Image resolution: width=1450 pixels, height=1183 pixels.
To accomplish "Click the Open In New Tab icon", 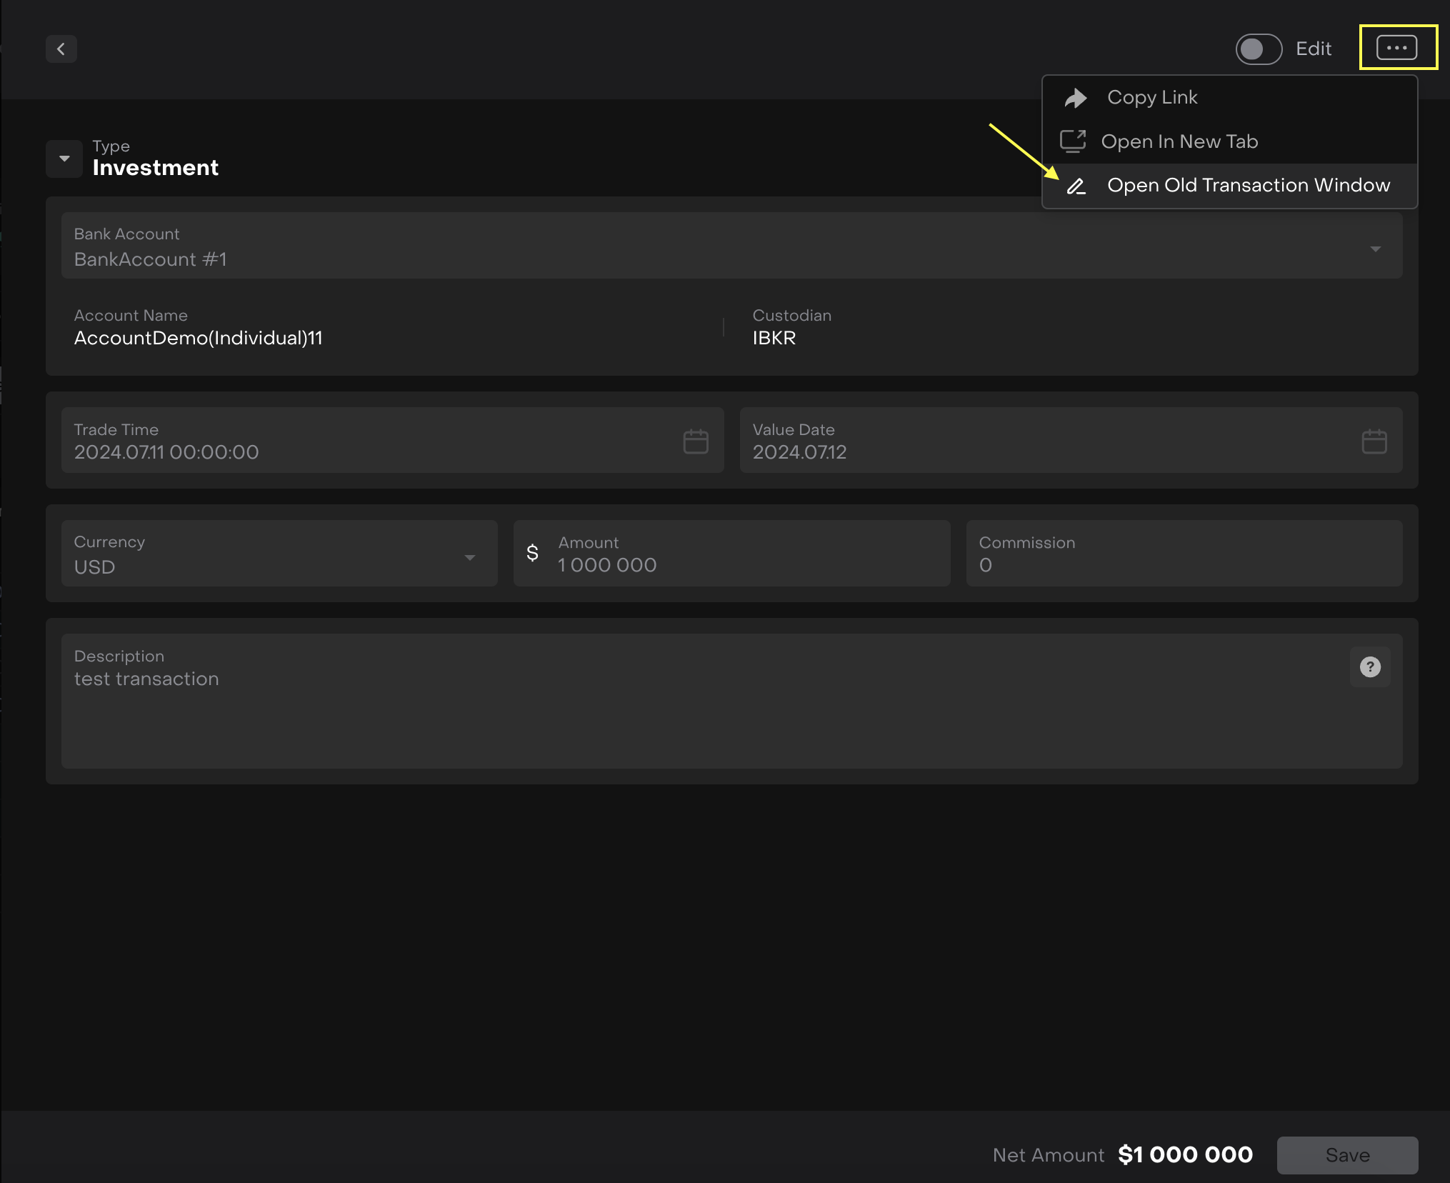I will pyautogui.click(x=1072, y=141).
